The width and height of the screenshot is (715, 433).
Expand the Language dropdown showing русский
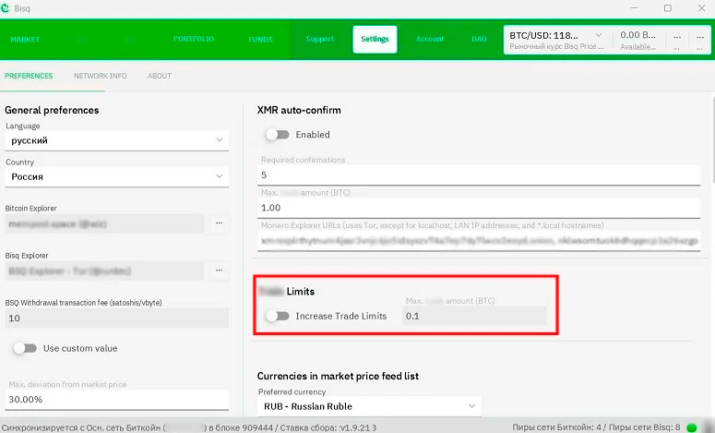[x=115, y=140]
